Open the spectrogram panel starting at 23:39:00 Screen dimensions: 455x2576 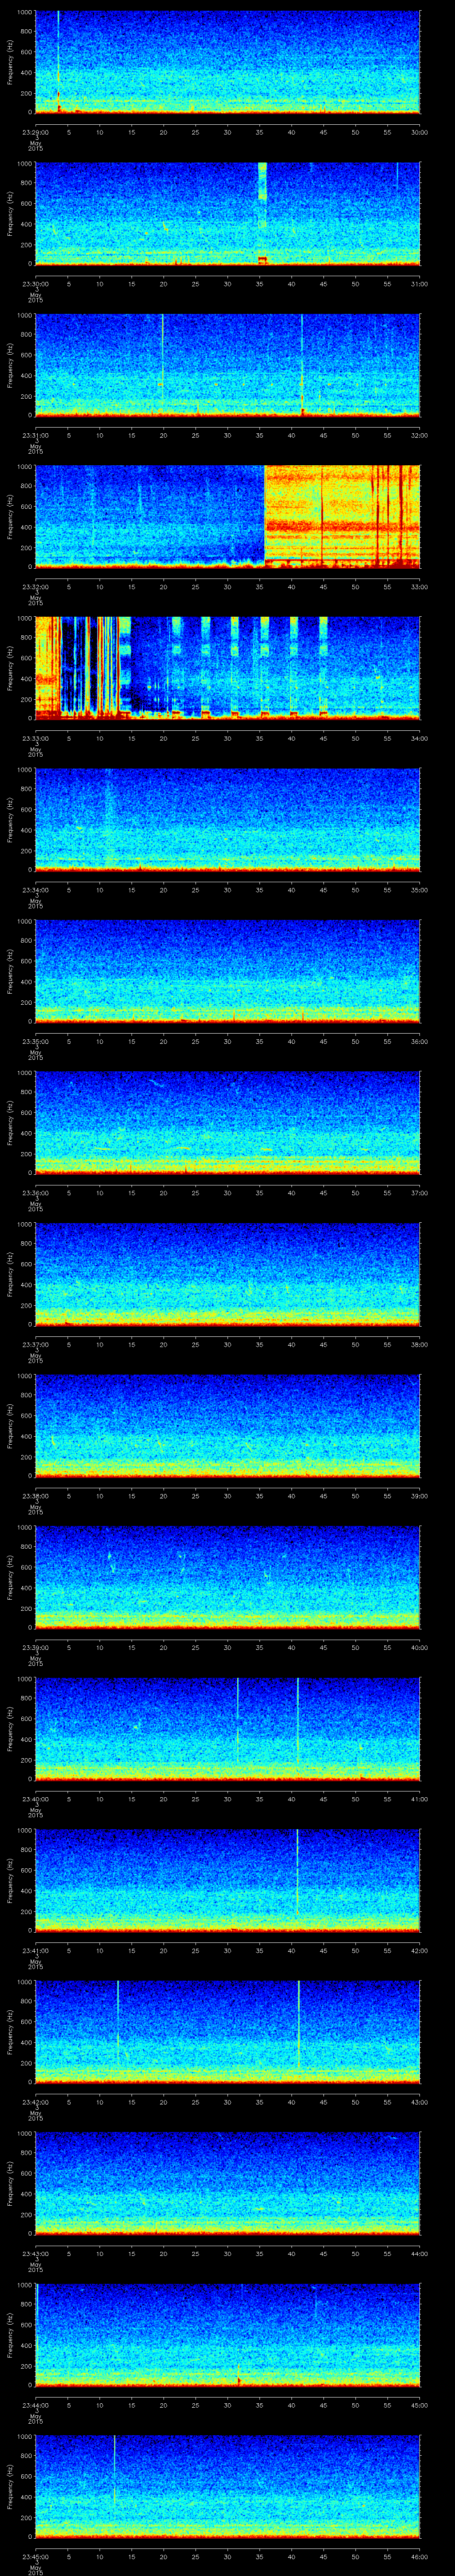pyautogui.click(x=227, y=1577)
